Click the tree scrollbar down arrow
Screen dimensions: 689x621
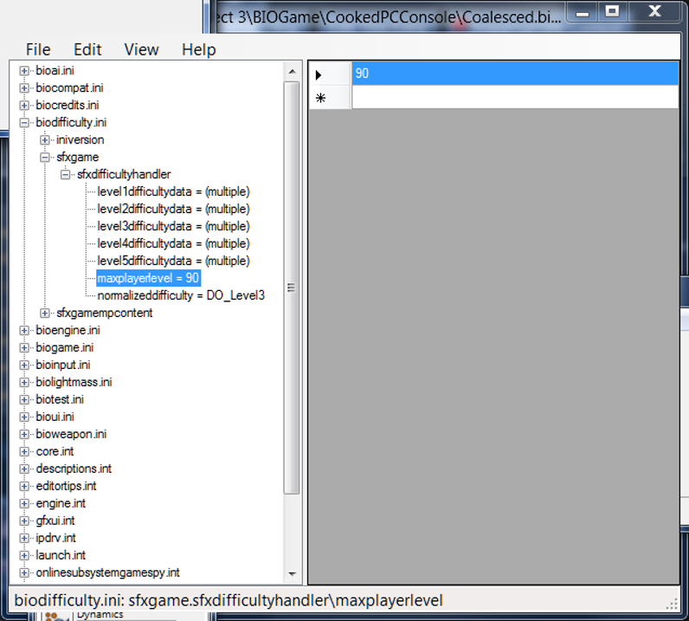pyautogui.click(x=293, y=574)
